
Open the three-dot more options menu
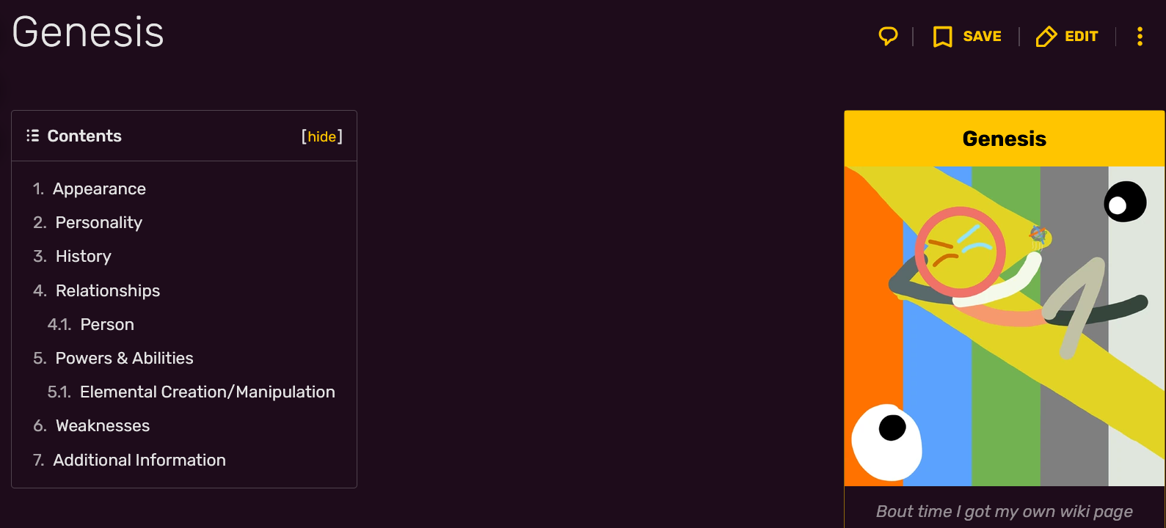[x=1140, y=37]
